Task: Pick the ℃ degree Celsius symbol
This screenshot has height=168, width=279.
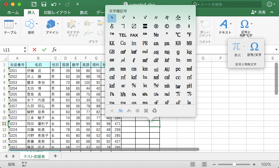Action: click(x=178, y=35)
